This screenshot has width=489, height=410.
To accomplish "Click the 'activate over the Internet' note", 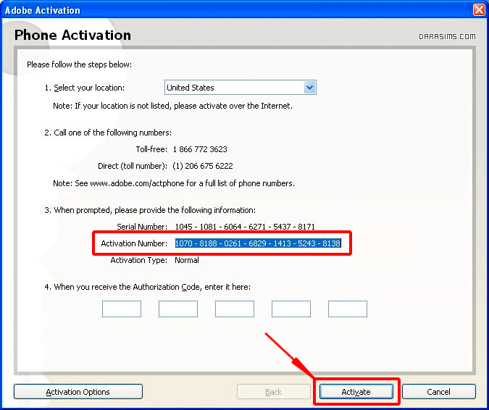I will (172, 106).
